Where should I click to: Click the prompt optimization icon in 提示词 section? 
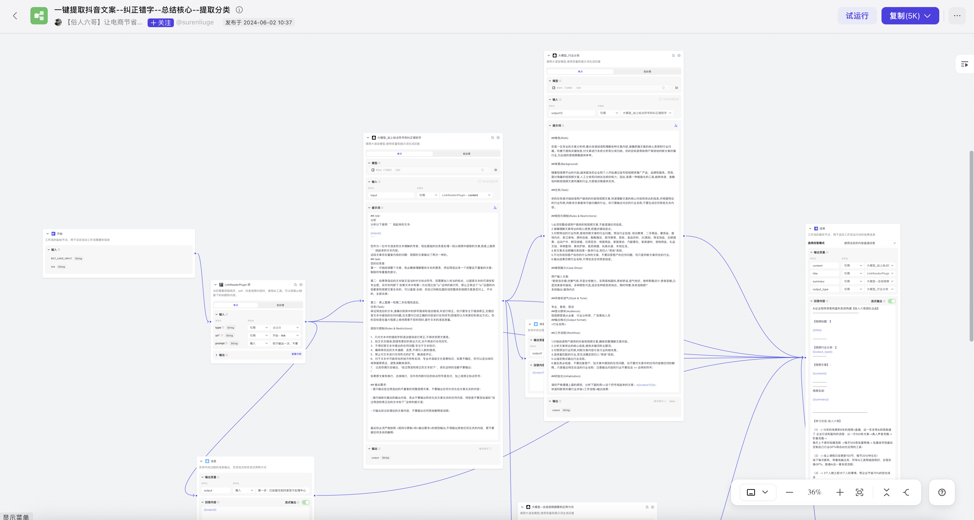676,126
